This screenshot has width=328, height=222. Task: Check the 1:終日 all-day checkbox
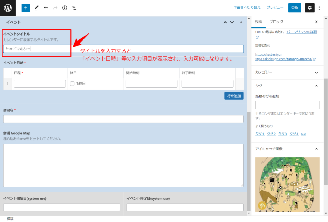click(72, 84)
